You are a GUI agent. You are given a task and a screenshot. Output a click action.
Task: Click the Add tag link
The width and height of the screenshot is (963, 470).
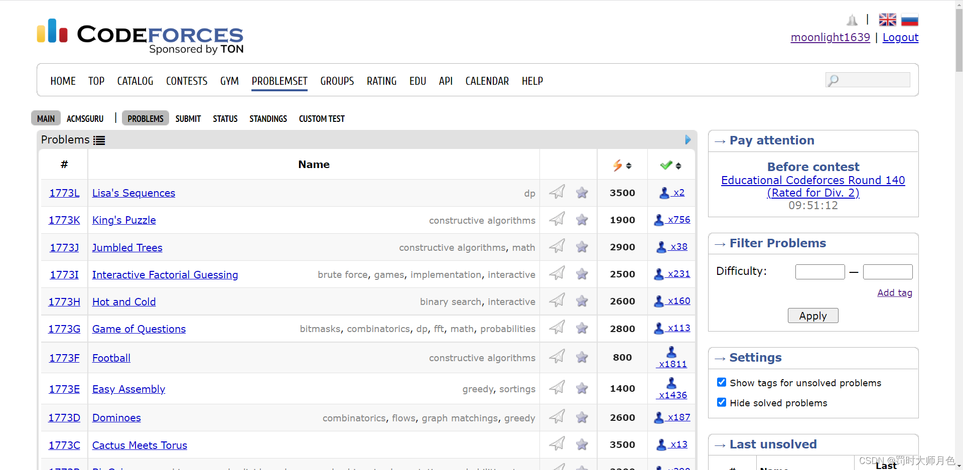895,293
